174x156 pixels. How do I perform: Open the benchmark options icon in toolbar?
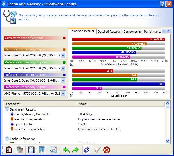pyautogui.click(x=9, y=150)
